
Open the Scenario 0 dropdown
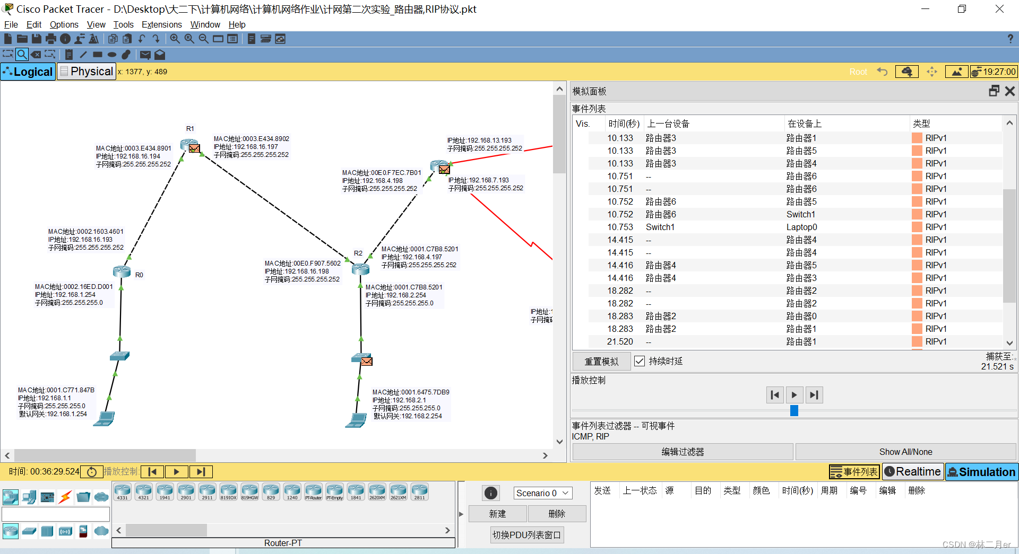pyautogui.click(x=543, y=493)
